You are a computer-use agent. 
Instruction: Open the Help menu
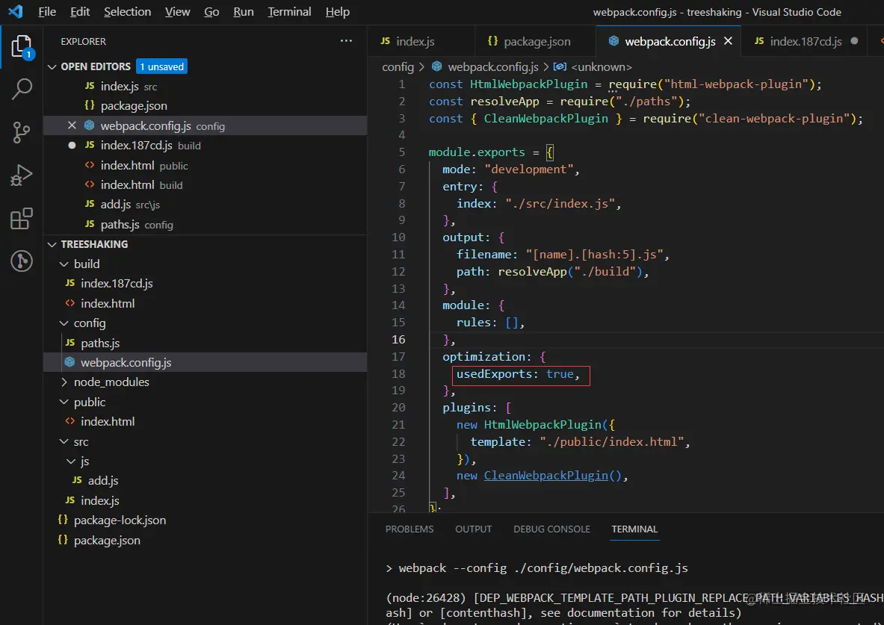point(337,12)
